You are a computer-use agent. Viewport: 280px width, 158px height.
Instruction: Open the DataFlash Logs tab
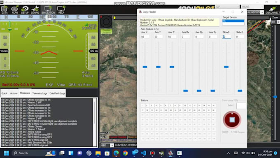57,93
